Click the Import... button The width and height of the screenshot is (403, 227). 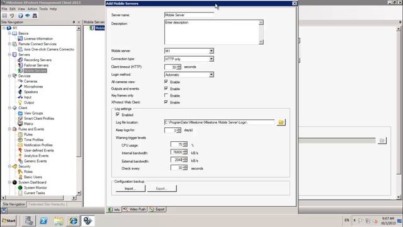(130, 189)
